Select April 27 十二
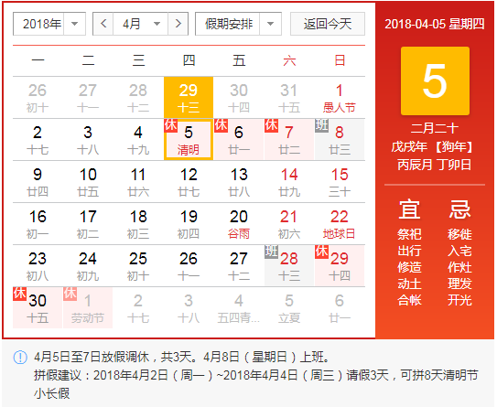Viewport: 497px width, 407px height. click(239, 266)
